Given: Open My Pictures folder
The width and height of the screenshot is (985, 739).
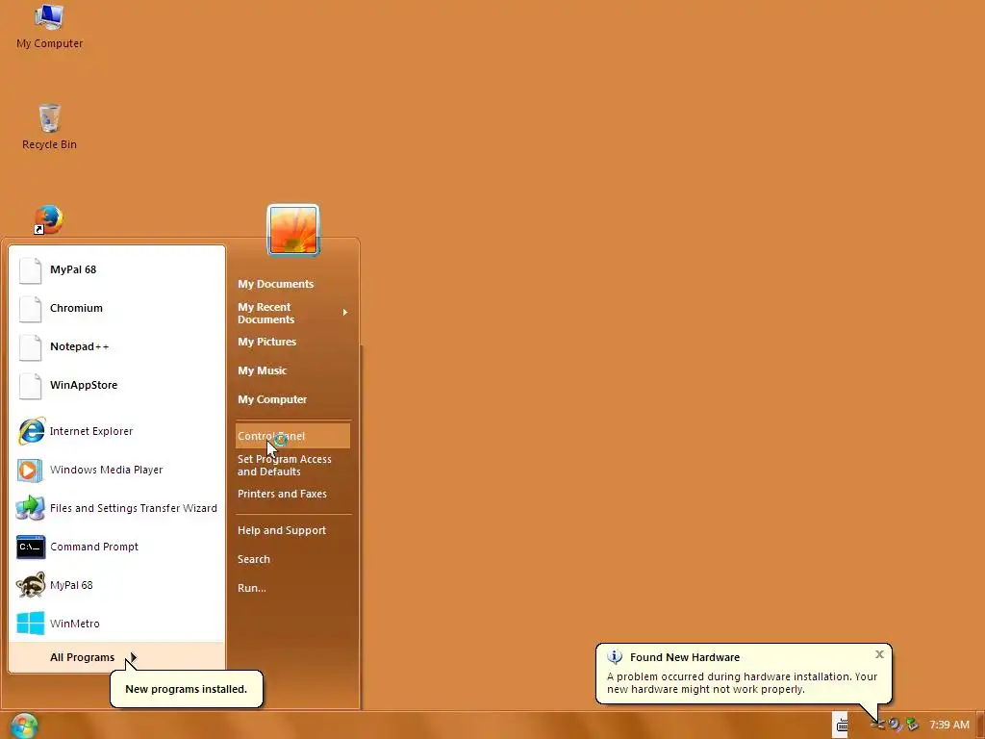Looking at the screenshot, I should pos(292,342).
